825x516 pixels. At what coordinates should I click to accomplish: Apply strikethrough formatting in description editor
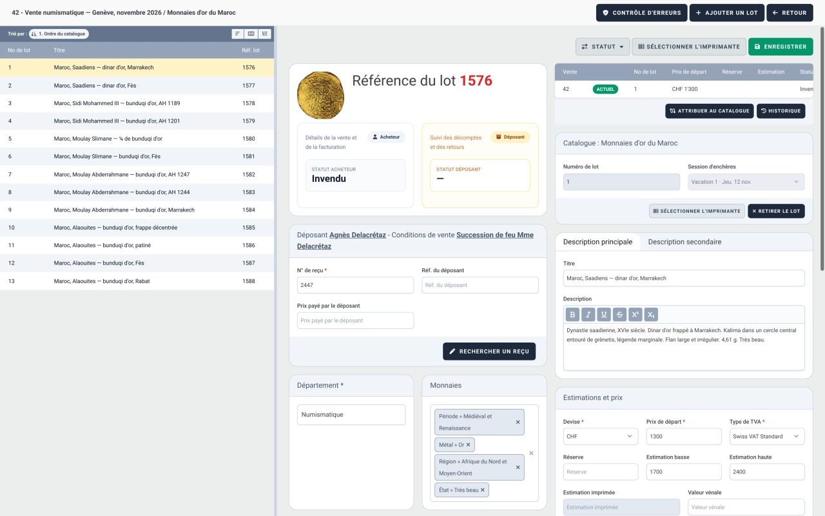pos(619,315)
